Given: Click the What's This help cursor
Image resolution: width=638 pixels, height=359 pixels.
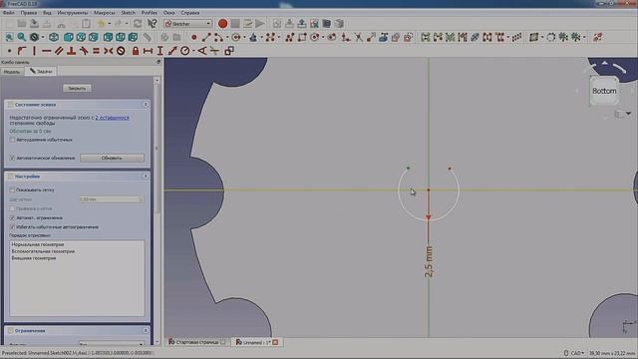Looking at the screenshot, I should coord(152,24).
